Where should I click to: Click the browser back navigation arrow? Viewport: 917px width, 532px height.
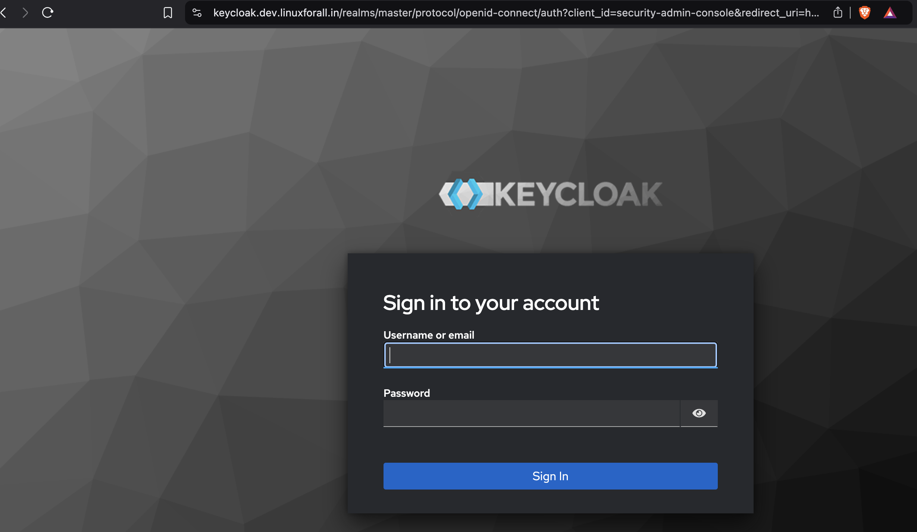[x=4, y=12]
